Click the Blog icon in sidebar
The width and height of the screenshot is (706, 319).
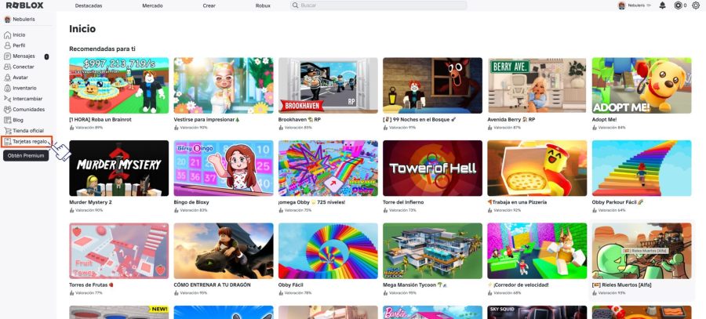[7, 120]
